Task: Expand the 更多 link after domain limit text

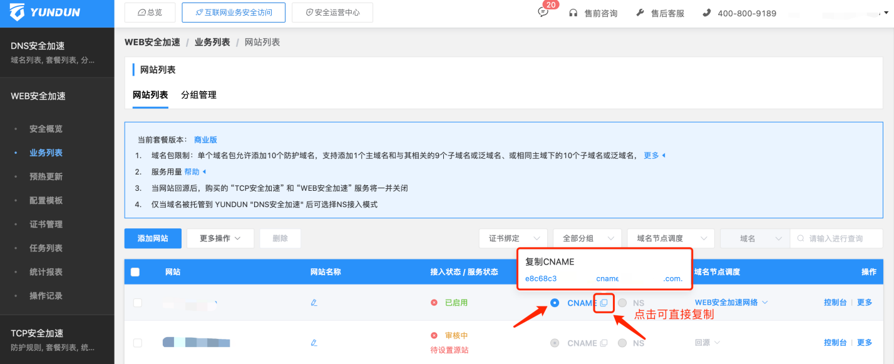Action: 654,155
